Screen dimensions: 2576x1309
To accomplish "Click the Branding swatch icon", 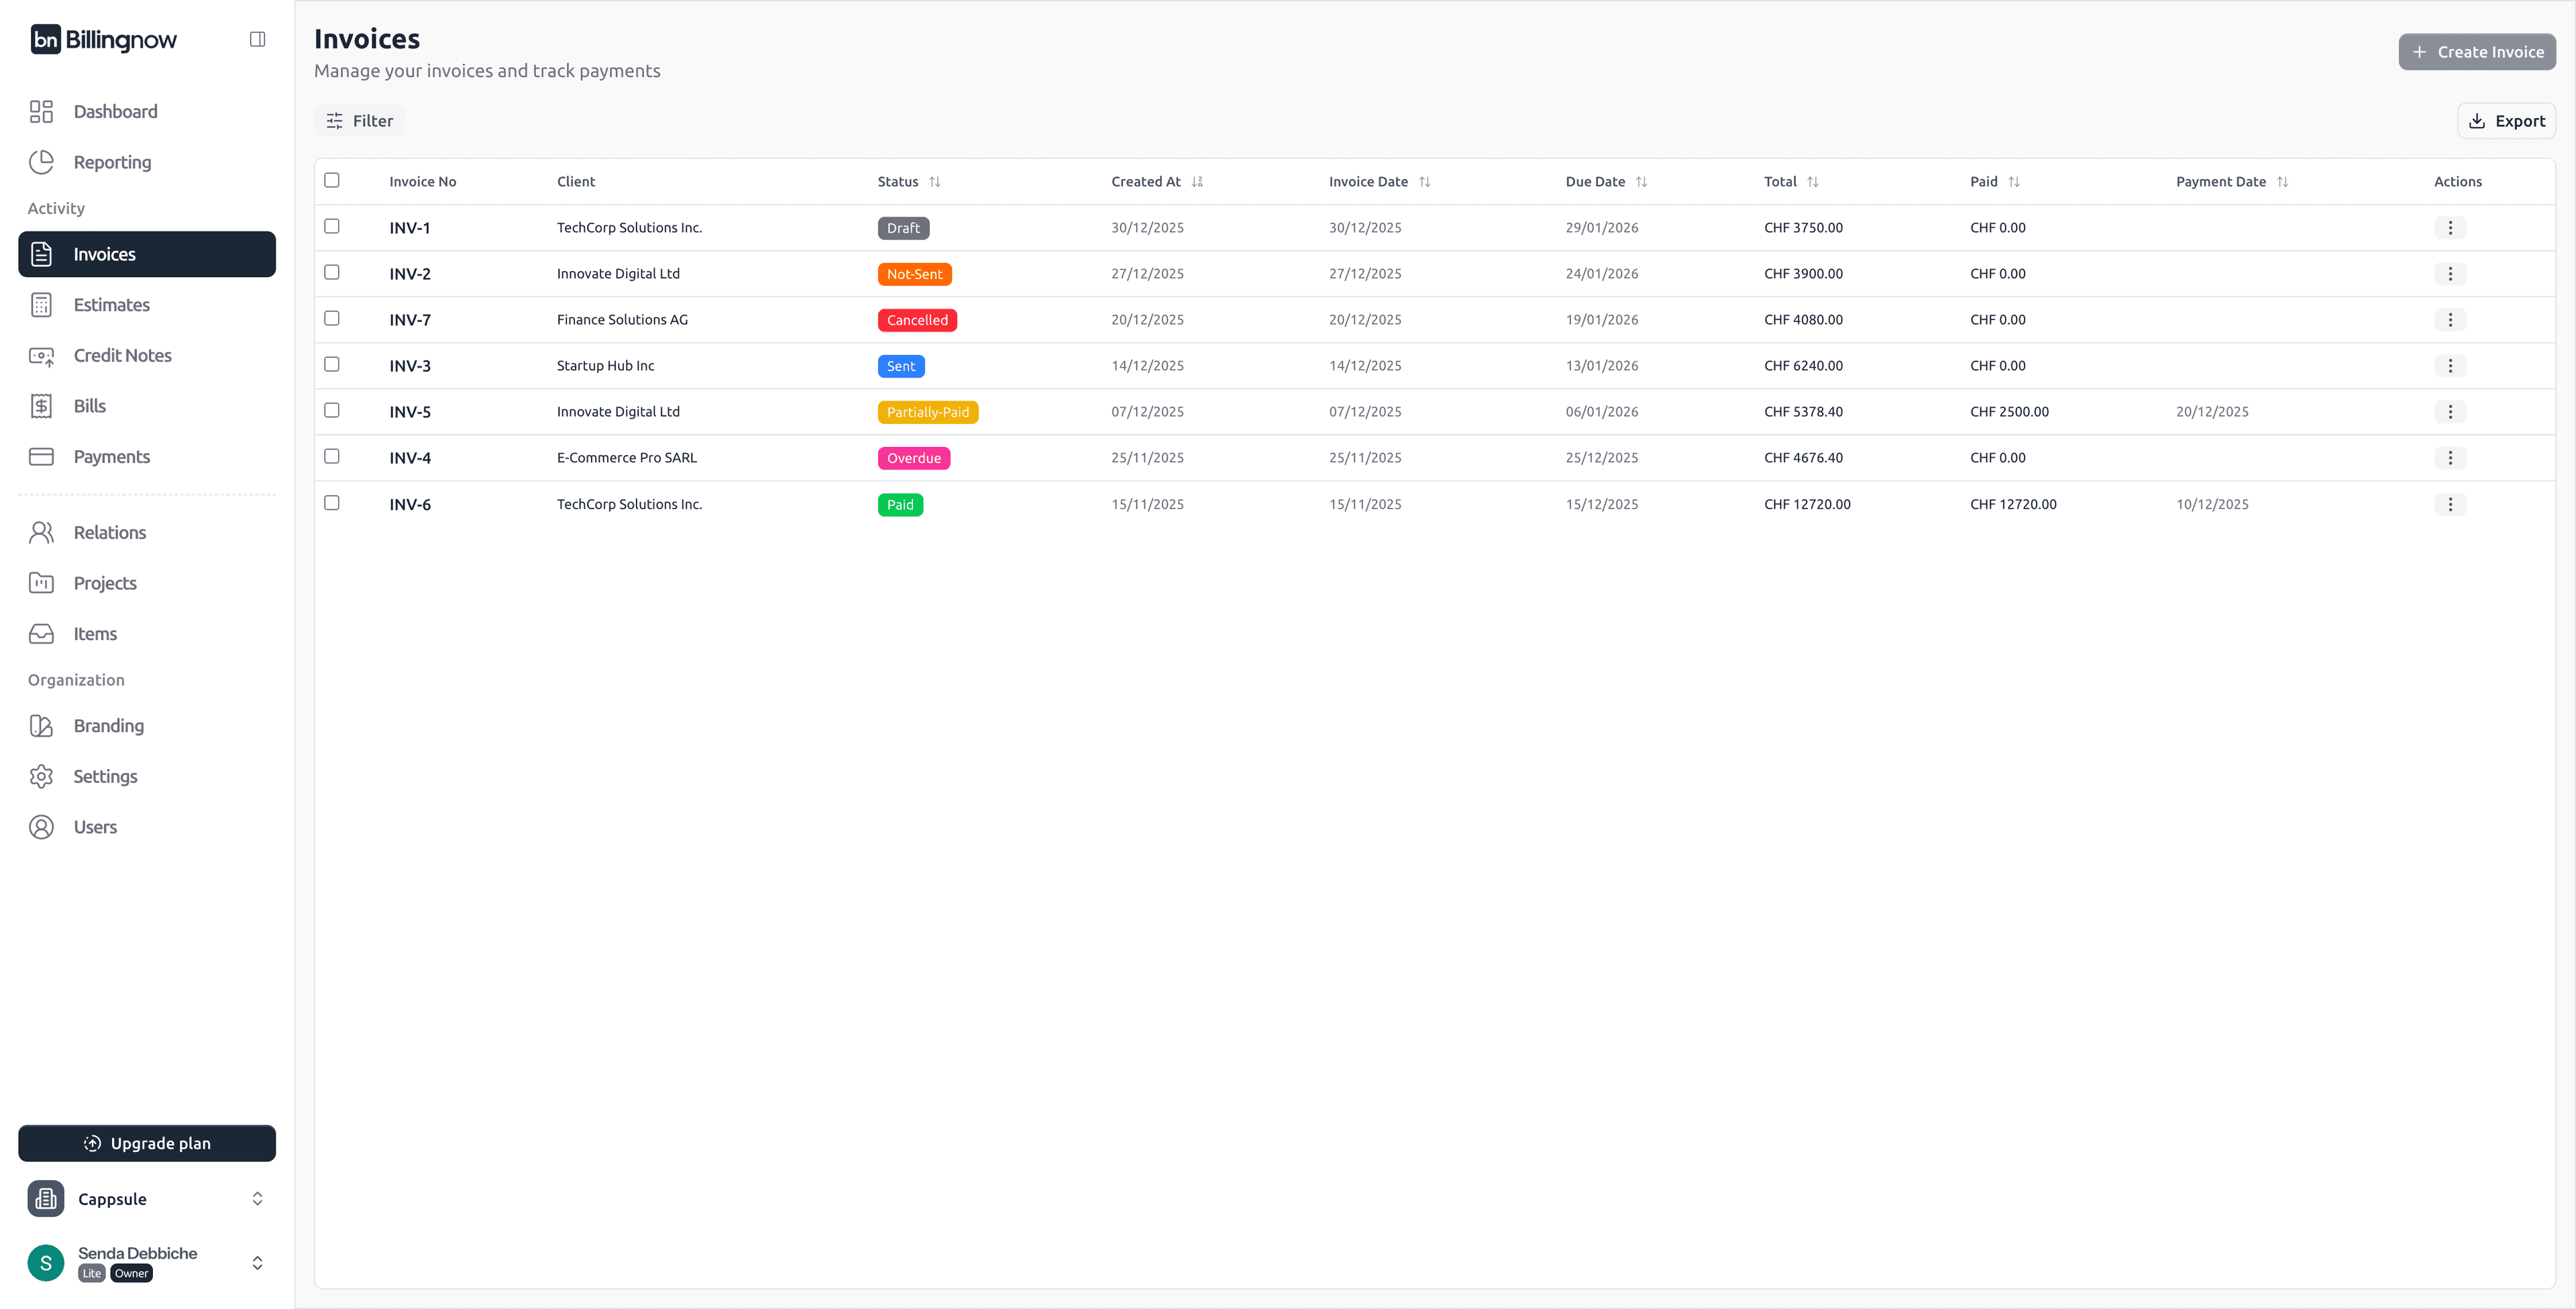I will tap(41, 726).
